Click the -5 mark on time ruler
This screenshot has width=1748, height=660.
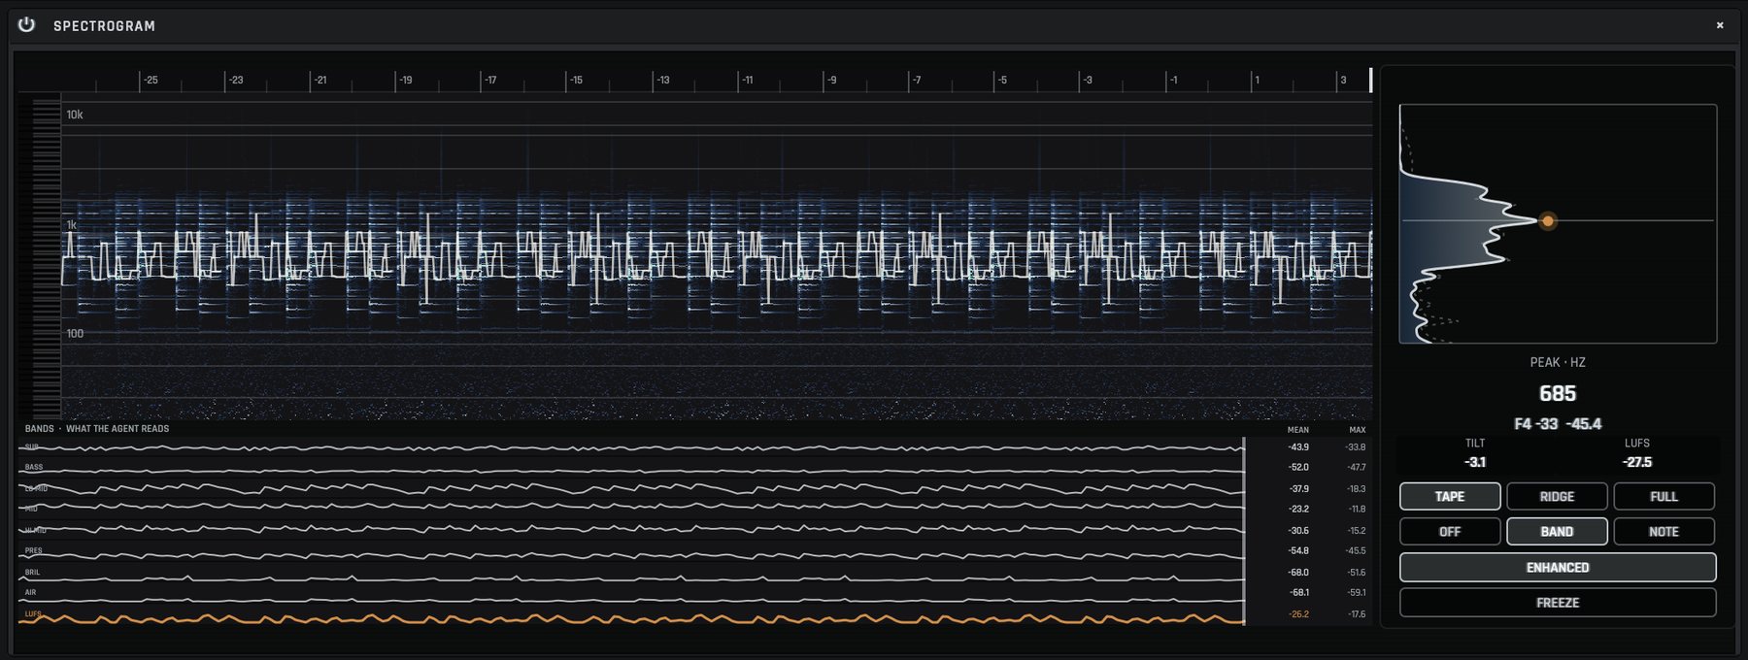click(1002, 80)
